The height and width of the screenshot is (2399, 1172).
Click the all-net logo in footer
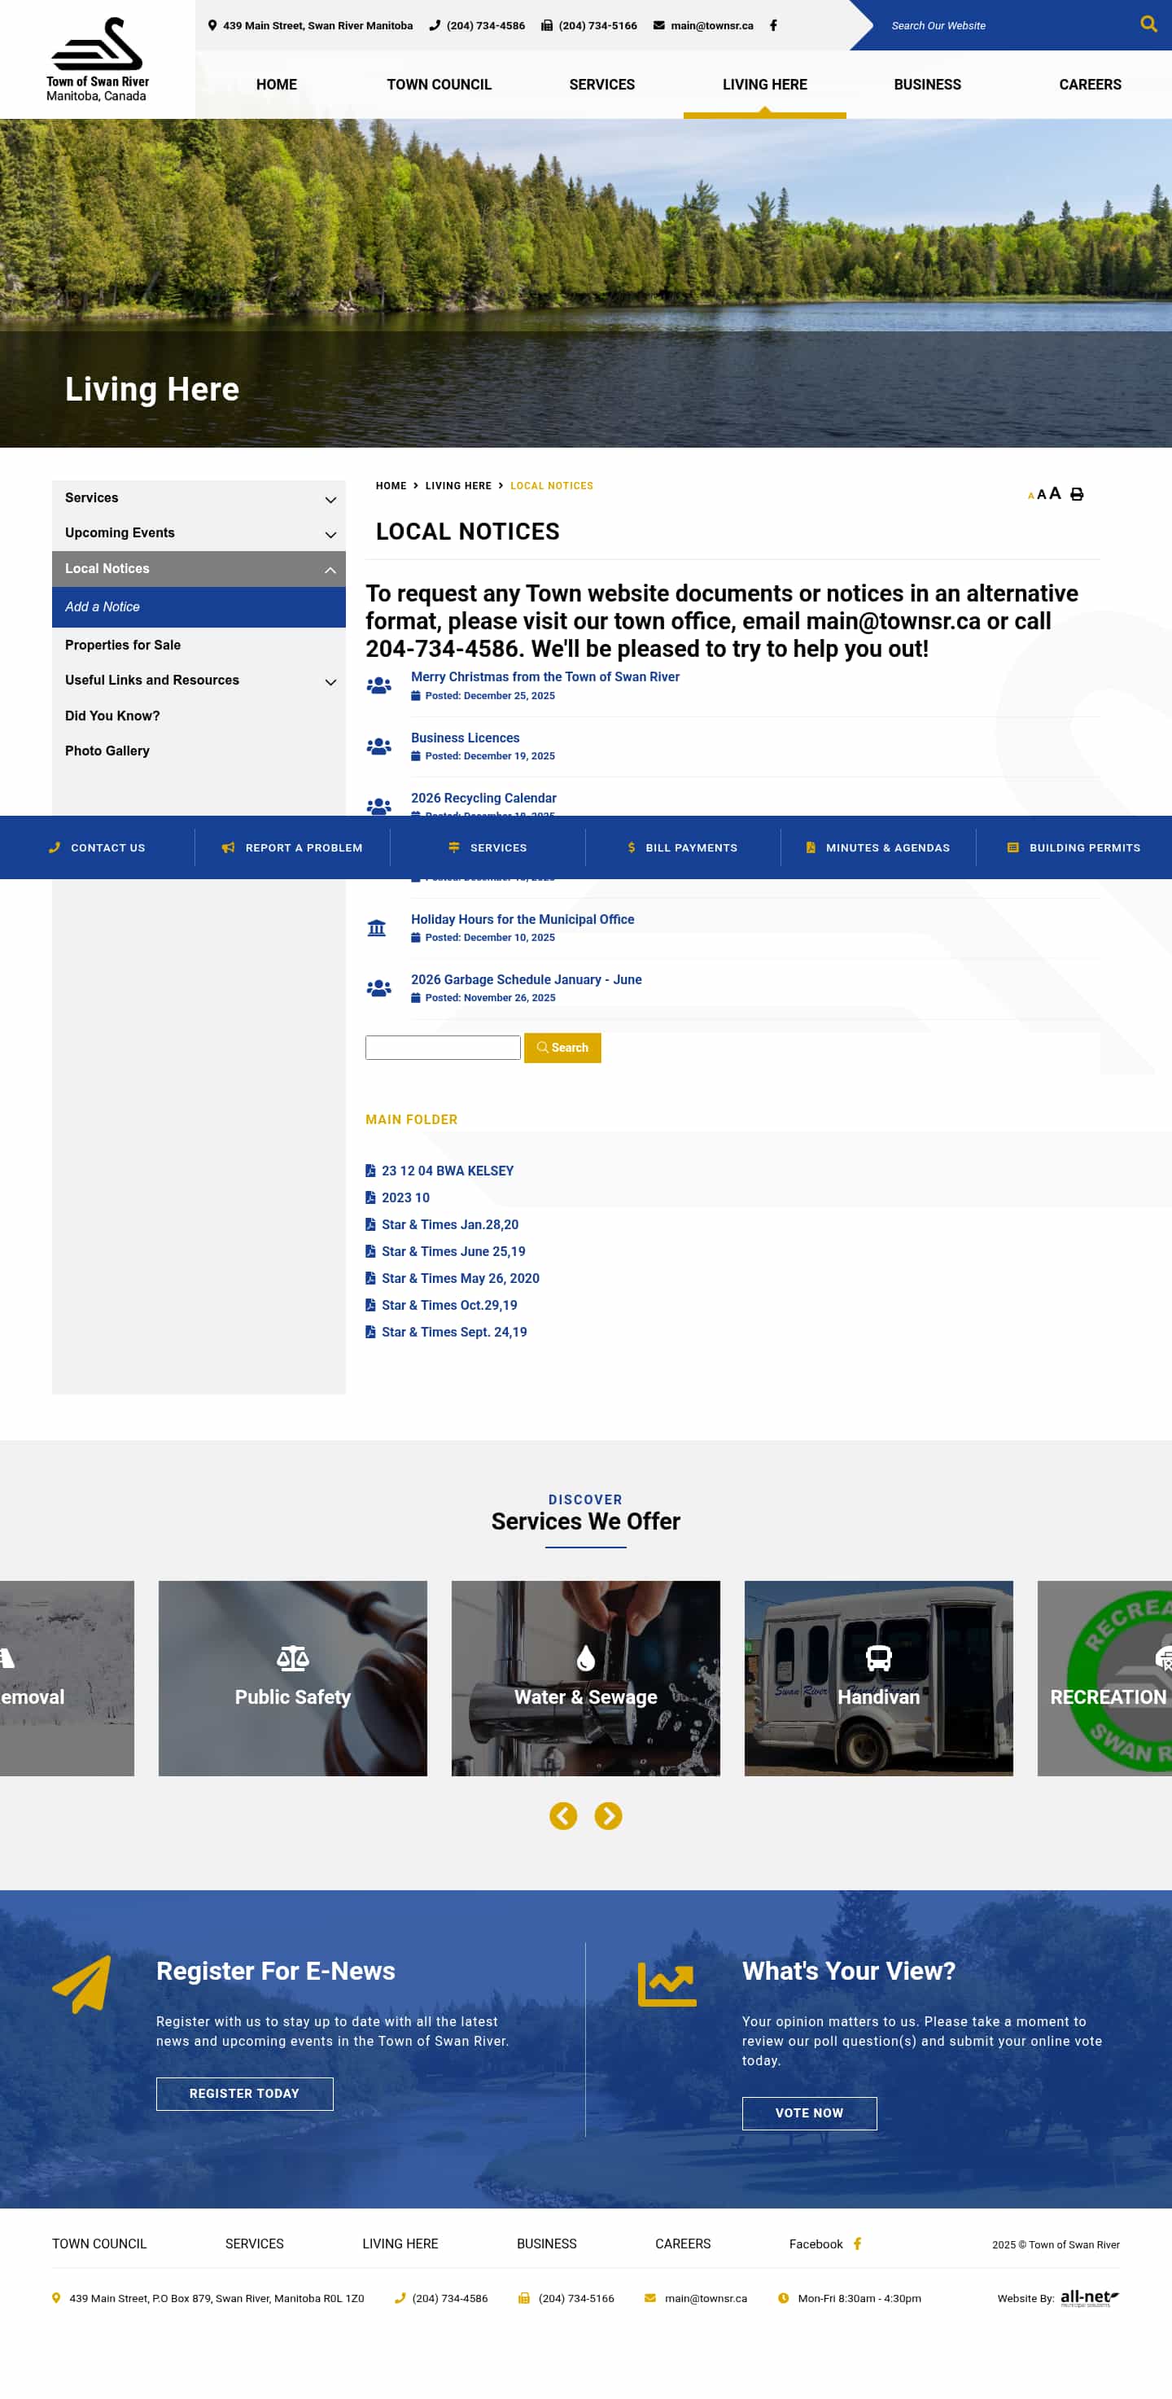pos(1090,2297)
